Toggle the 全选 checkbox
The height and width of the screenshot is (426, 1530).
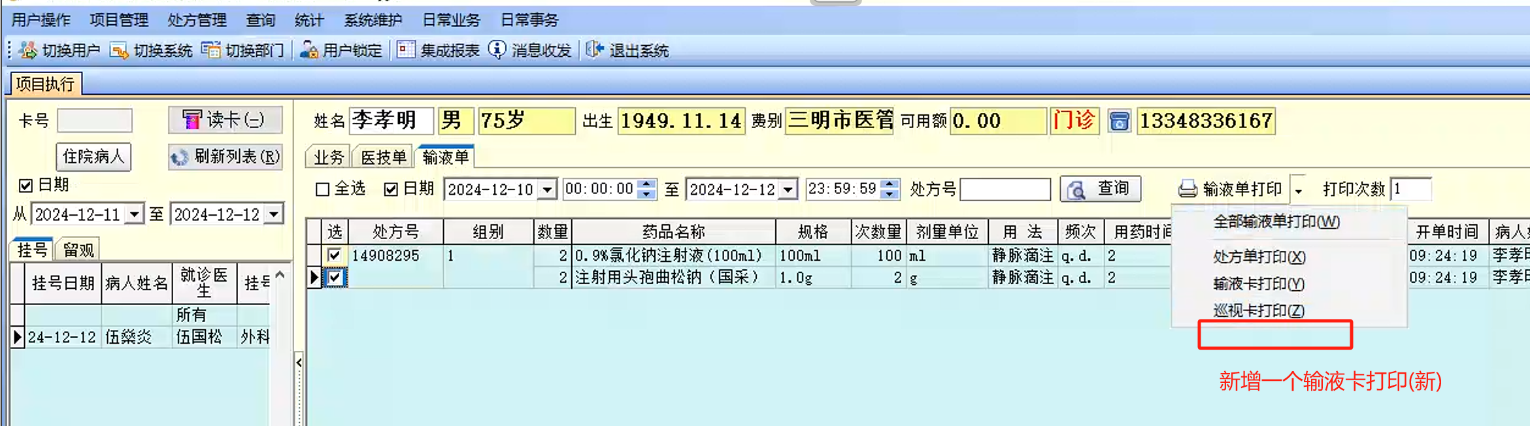point(322,189)
